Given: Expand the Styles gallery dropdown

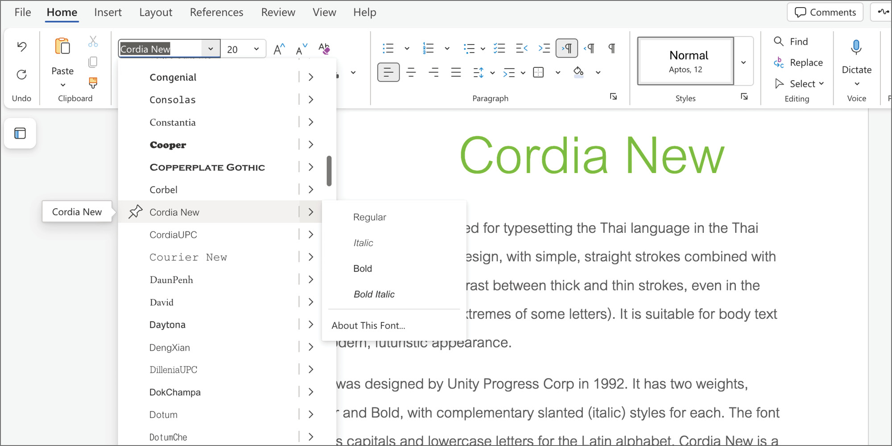Looking at the screenshot, I should tap(743, 62).
